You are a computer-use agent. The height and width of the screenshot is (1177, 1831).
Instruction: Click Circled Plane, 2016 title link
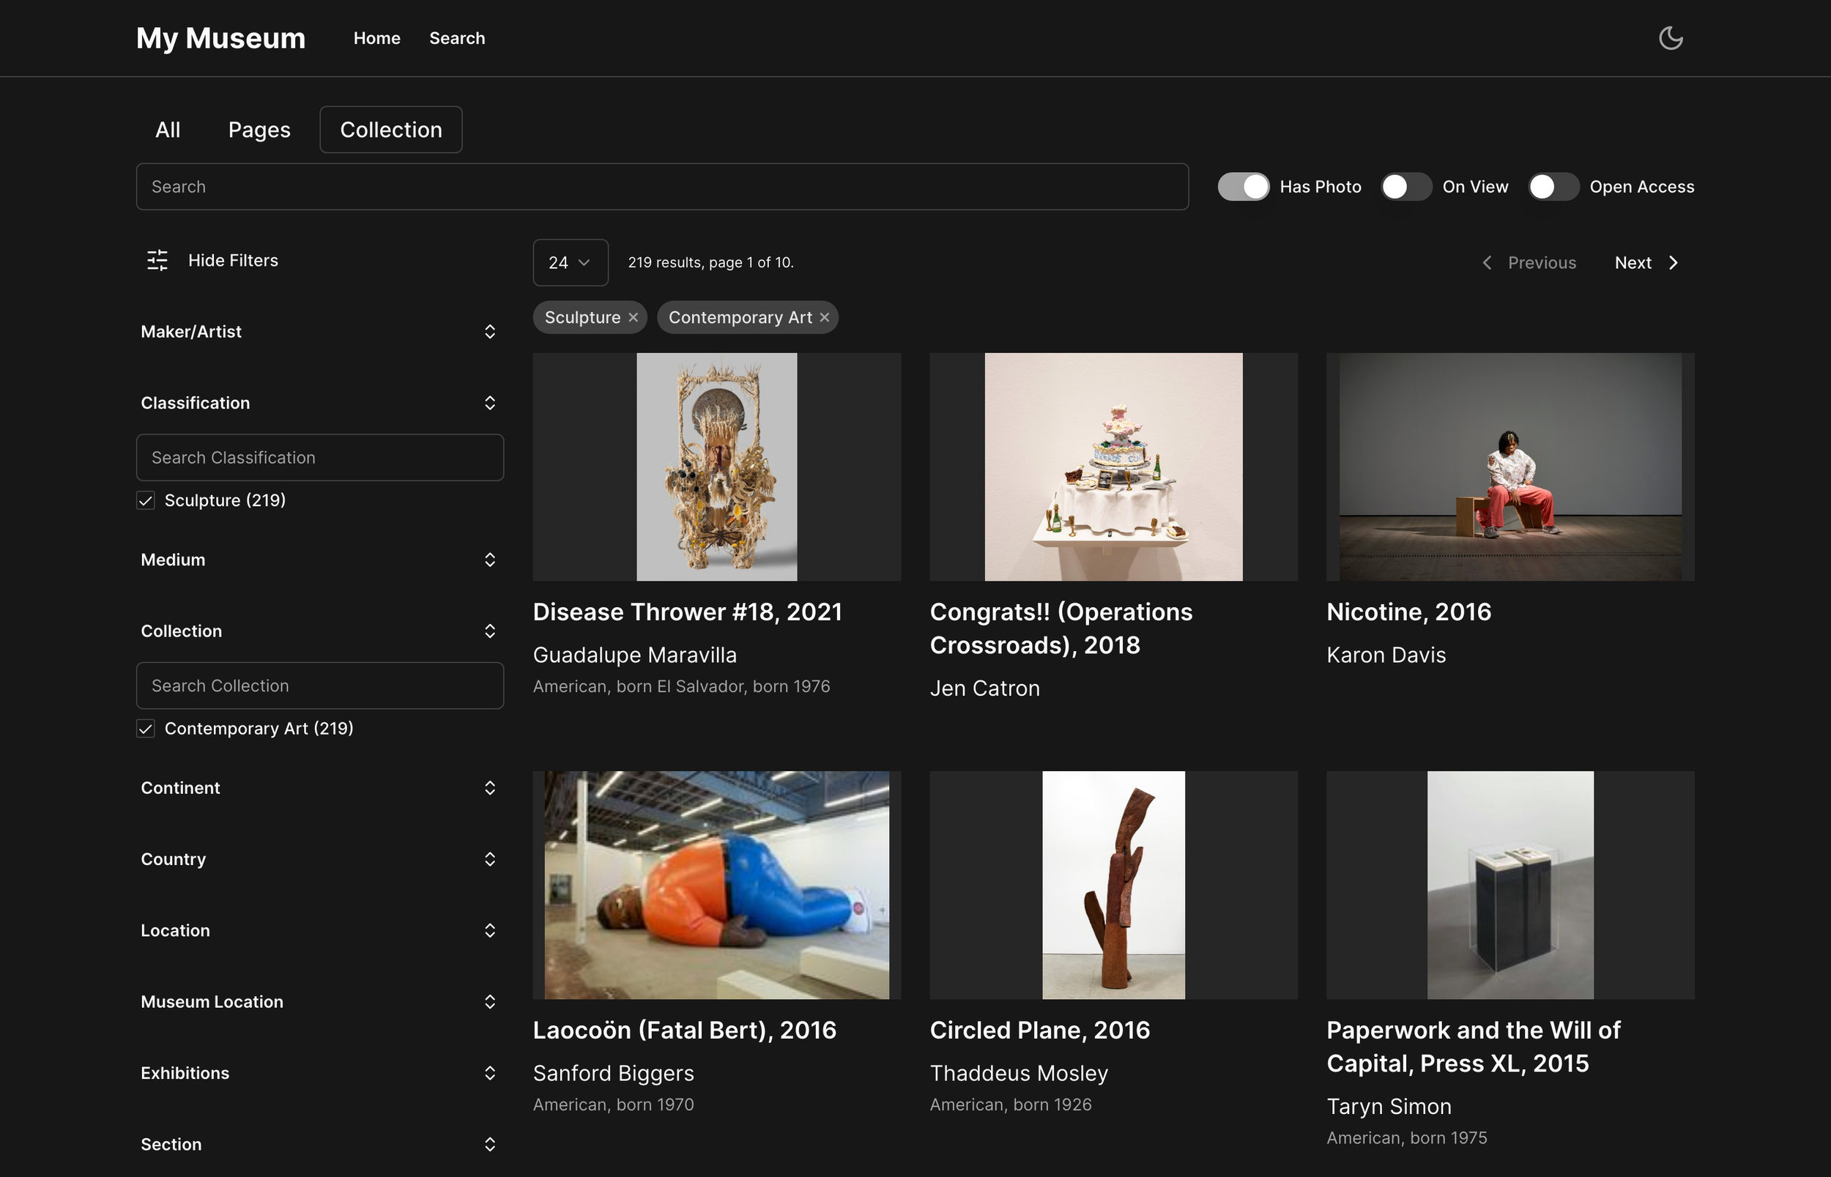click(1039, 1030)
